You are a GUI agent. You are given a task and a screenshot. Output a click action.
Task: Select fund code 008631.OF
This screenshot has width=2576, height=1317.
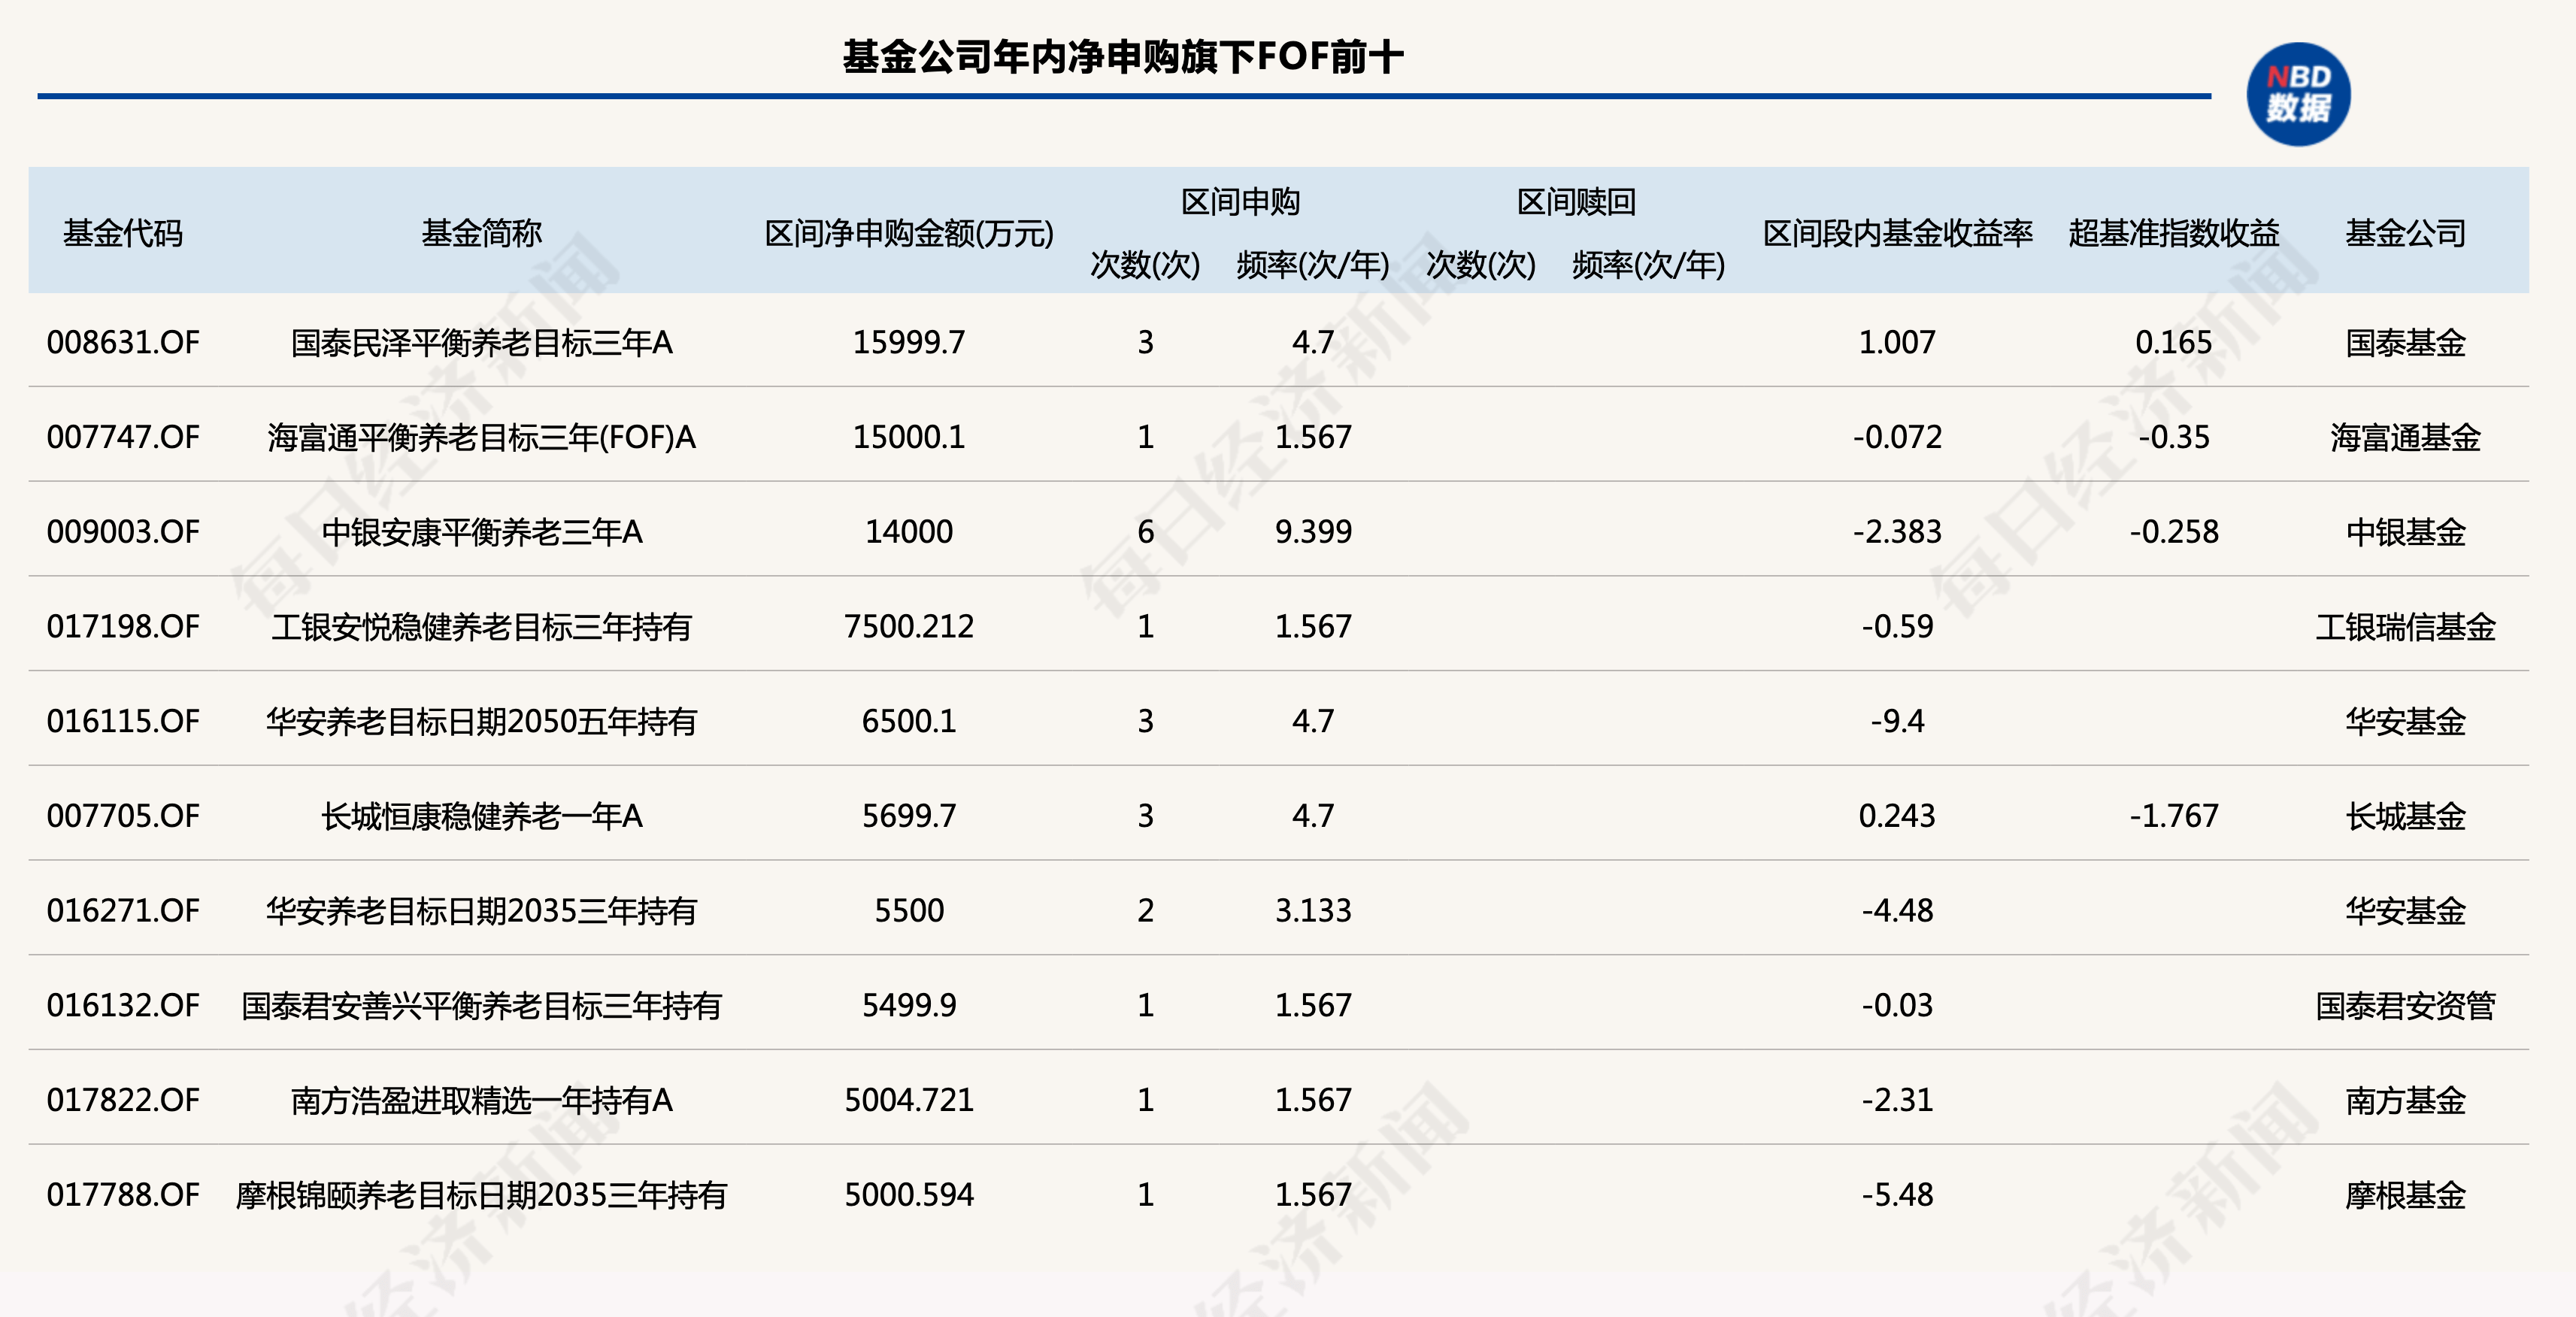point(123,343)
